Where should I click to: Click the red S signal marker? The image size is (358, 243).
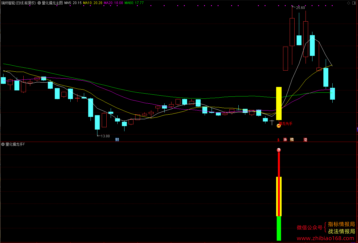pos(278,140)
